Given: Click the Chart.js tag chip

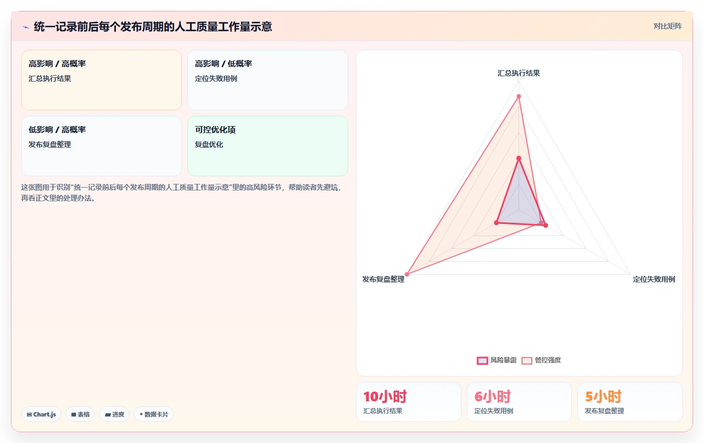Looking at the screenshot, I should [41, 414].
